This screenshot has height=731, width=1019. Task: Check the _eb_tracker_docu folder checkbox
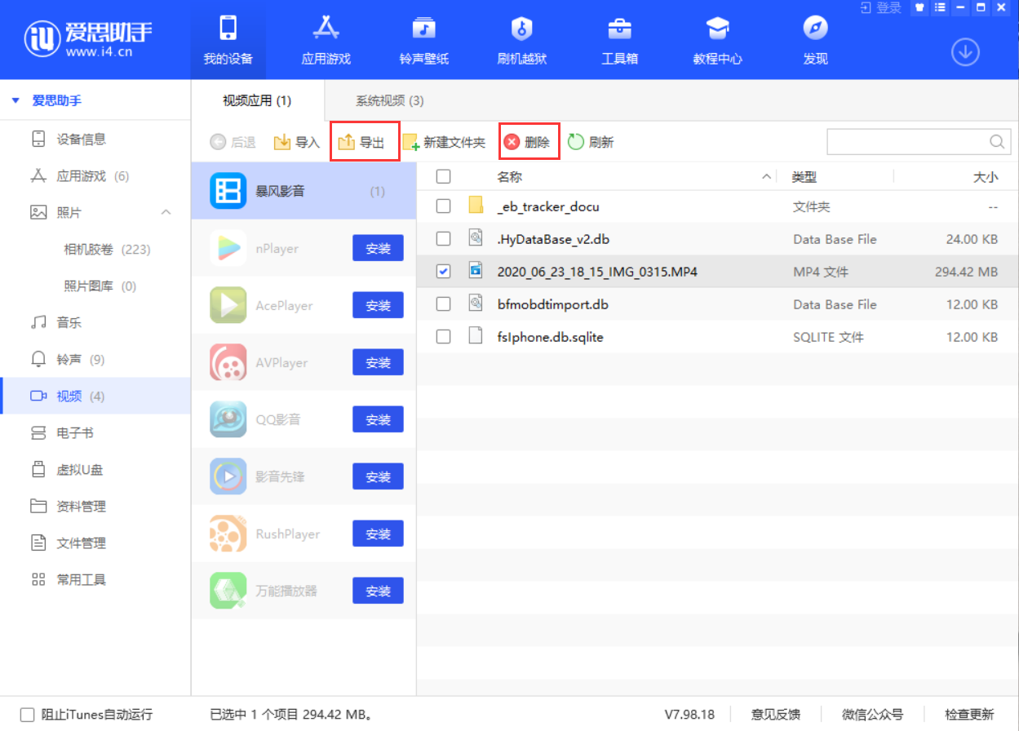[443, 206]
